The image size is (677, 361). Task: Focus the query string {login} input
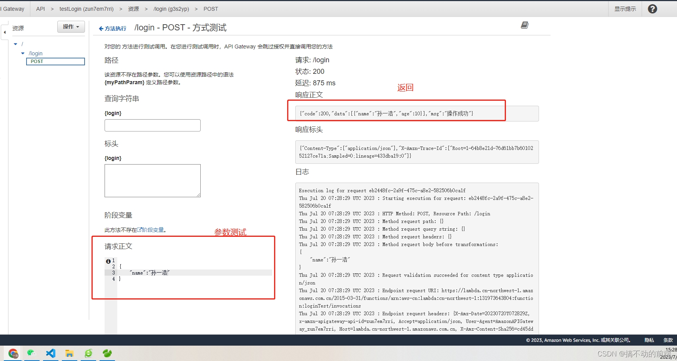[153, 125]
